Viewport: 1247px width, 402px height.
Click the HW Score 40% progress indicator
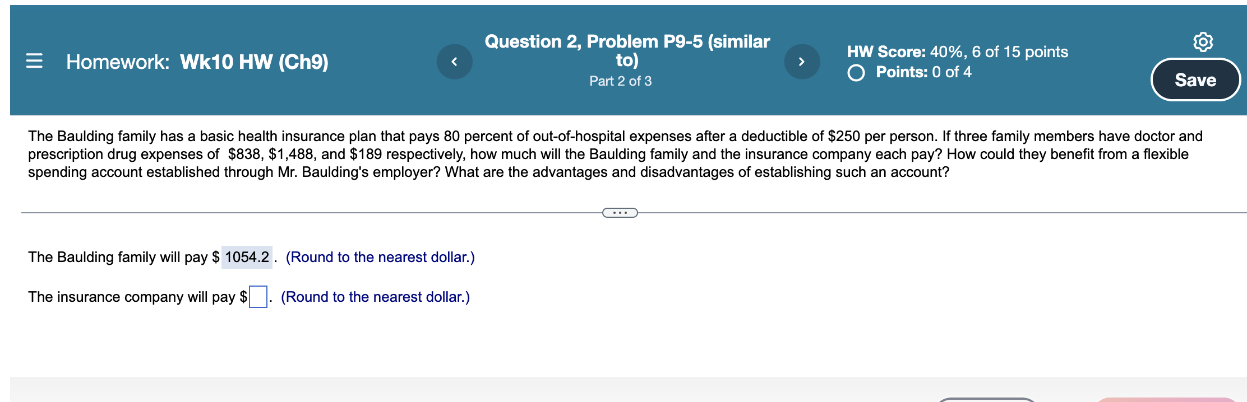pyautogui.click(x=957, y=52)
